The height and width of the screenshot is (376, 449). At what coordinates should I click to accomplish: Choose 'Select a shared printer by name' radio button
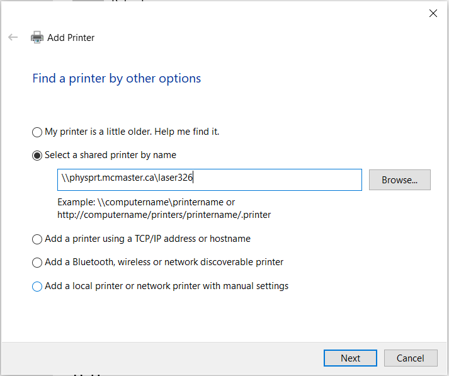(x=37, y=155)
